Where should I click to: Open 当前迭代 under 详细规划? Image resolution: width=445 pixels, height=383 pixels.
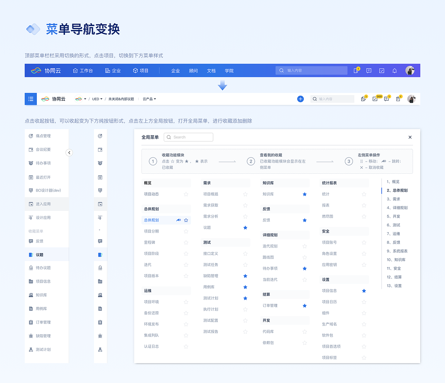tap(270, 280)
